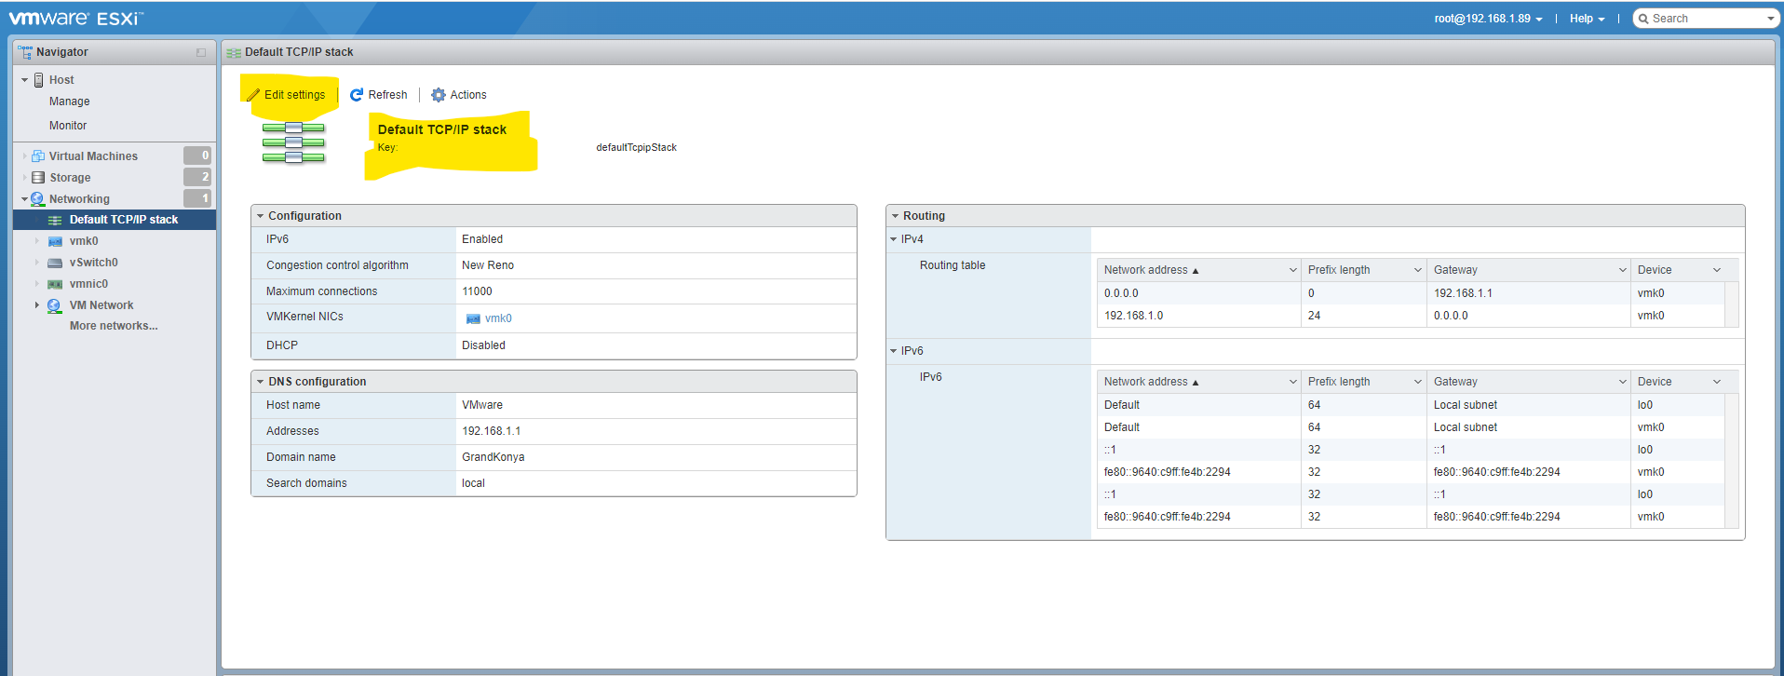Collapse the Configuration section
Screen dimensions: 1784x676
pos(261,216)
